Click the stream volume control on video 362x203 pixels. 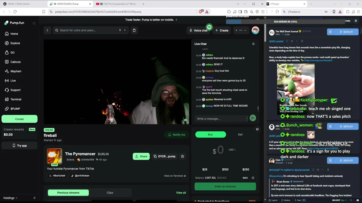pos(185,120)
